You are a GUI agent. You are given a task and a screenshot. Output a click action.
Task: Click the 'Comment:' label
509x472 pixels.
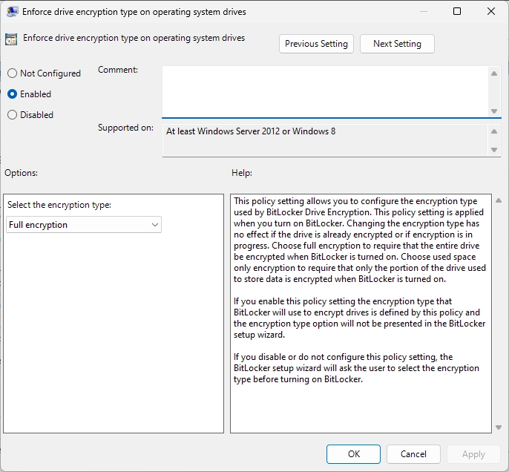point(118,70)
